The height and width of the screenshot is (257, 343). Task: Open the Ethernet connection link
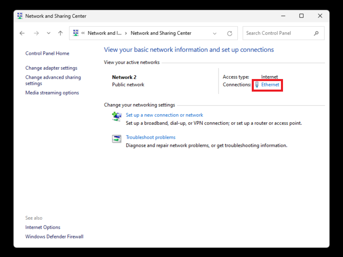[270, 85]
